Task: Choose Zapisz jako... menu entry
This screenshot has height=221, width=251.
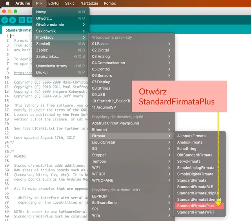Action: [60, 57]
